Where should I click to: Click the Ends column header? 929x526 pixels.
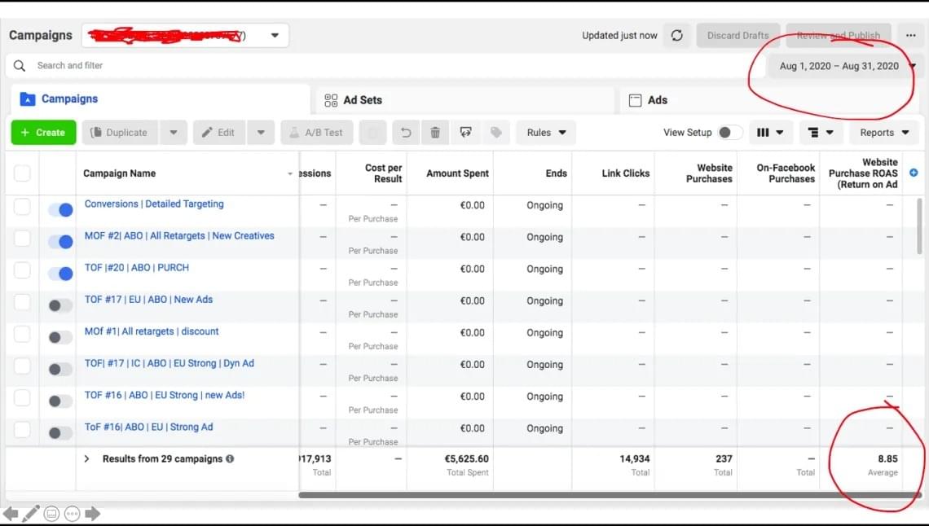(x=557, y=173)
